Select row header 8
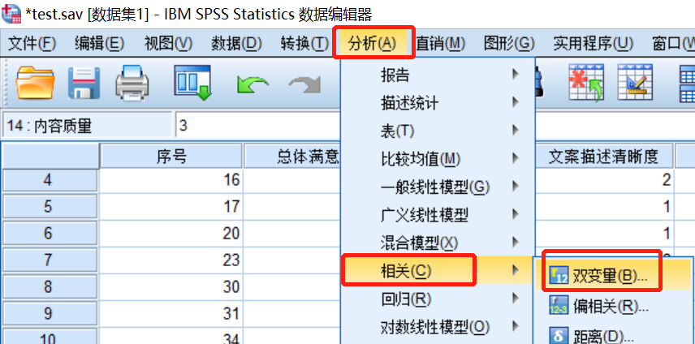Screen dimensions: 695x344 pos(48,287)
